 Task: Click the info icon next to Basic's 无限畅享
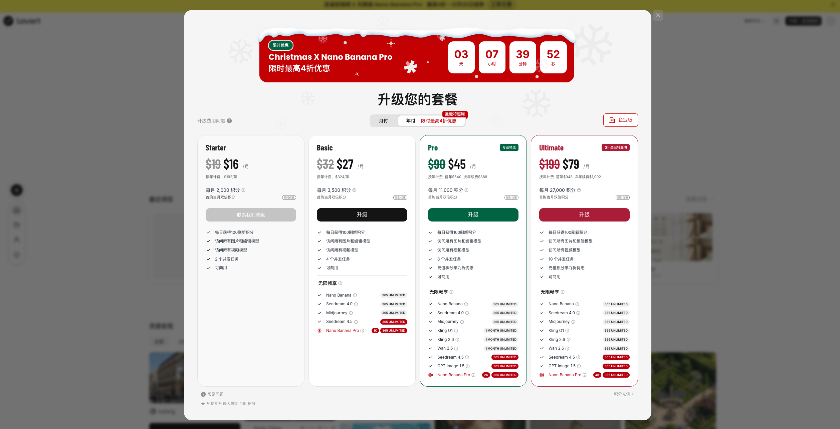pos(340,283)
